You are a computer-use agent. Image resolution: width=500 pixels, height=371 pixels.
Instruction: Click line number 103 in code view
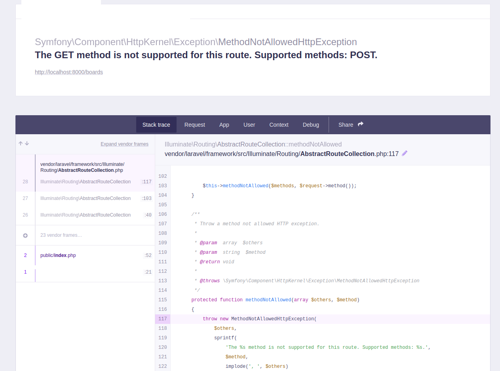tap(163, 186)
